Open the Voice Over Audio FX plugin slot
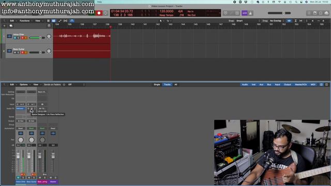This screenshot has height=186, width=331. 21,109
